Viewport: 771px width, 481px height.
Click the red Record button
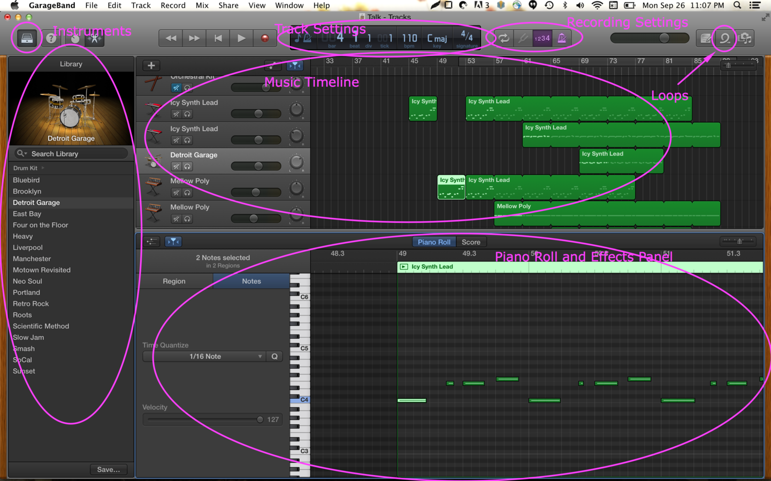pos(265,38)
